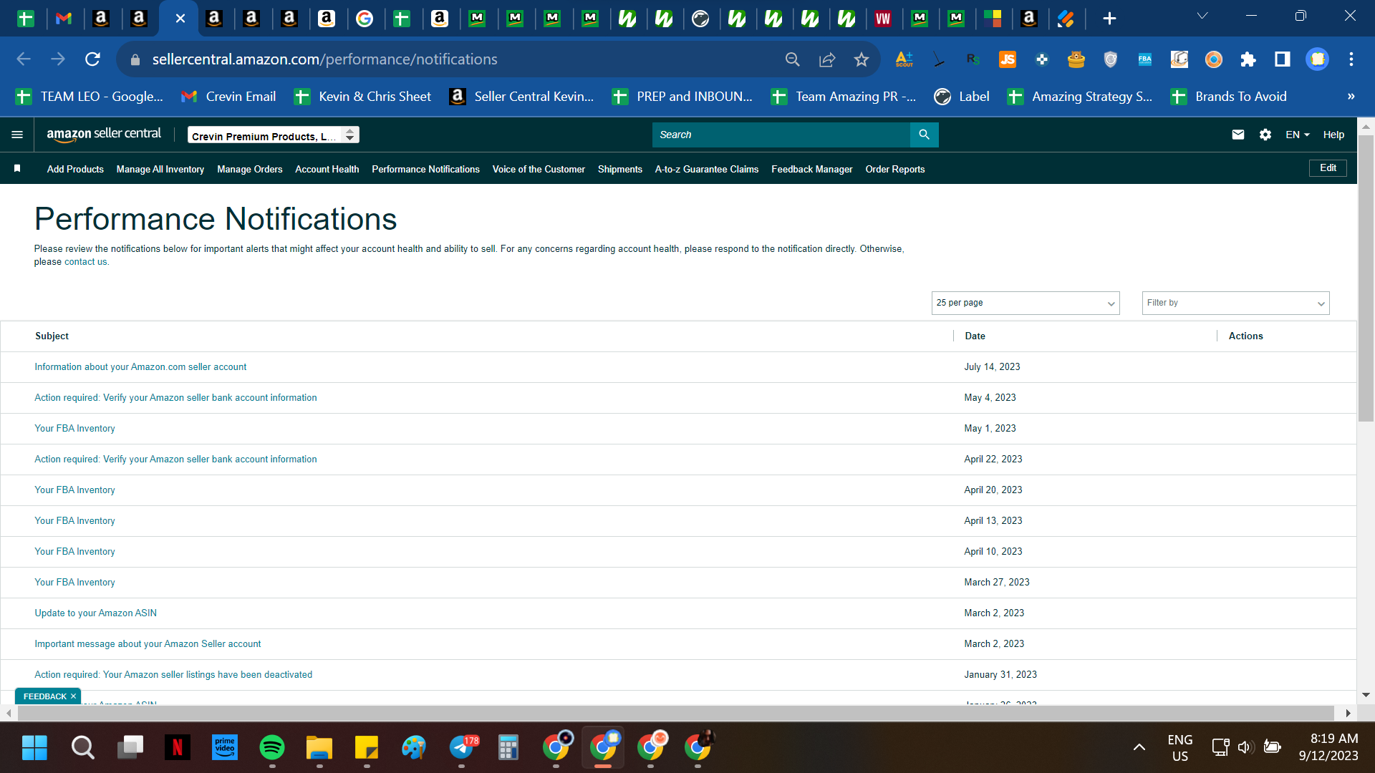1375x773 pixels.
Task: Bookmark this page with the star icon
Action: click(861, 59)
